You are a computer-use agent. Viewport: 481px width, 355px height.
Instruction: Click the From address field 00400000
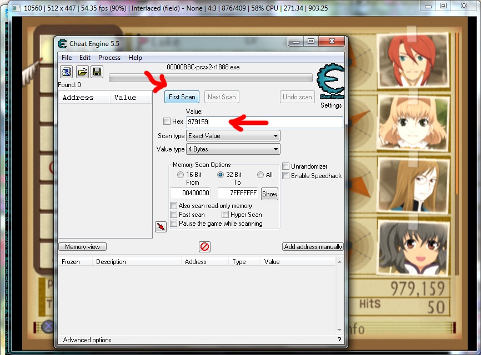pyautogui.click(x=190, y=193)
